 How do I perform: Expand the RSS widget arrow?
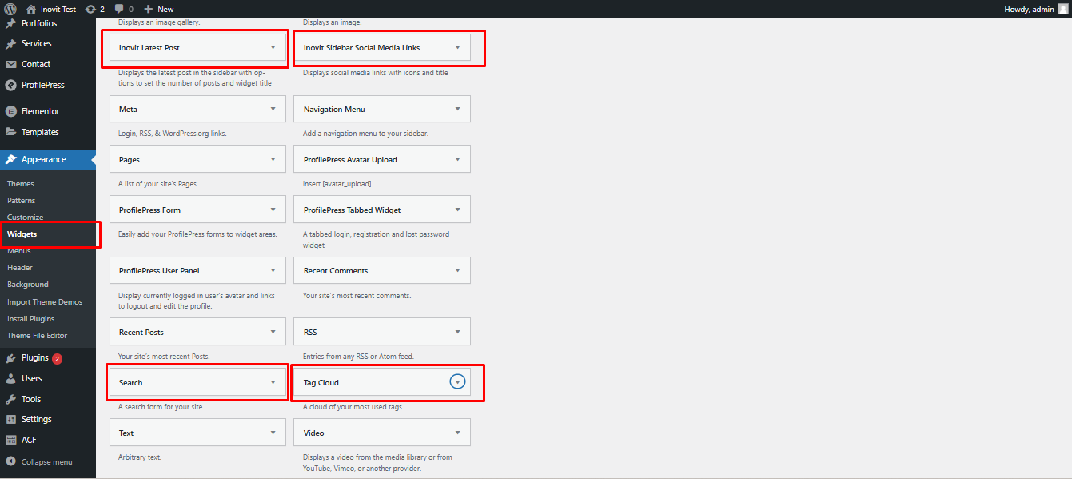pyautogui.click(x=457, y=332)
